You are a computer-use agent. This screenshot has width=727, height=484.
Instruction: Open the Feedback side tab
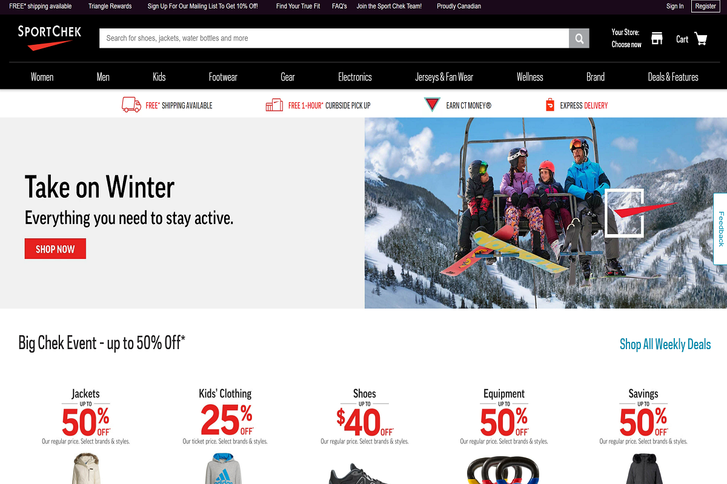coord(720,229)
